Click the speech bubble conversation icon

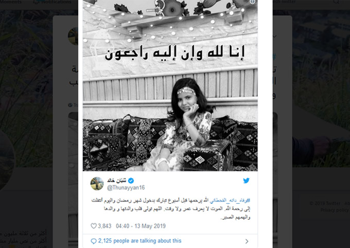(x=94, y=241)
